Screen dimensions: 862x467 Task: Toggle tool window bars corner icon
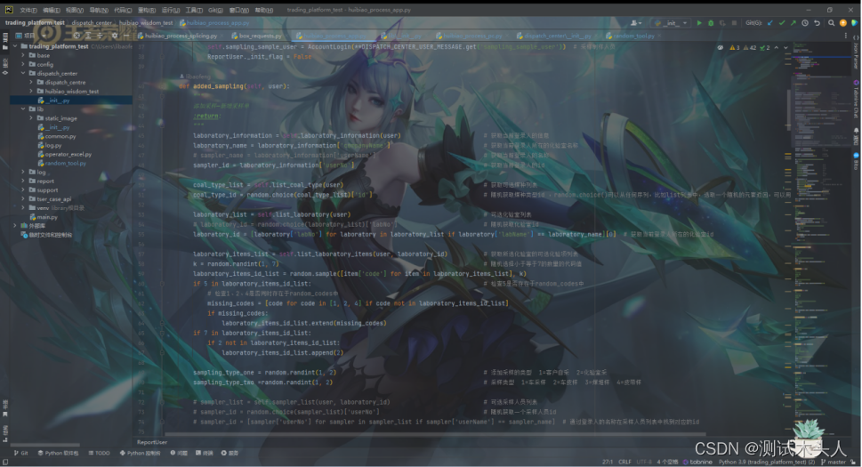click(5, 462)
